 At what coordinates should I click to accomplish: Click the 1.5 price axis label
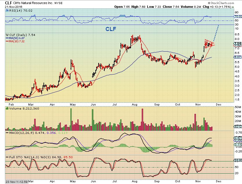point(237,100)
